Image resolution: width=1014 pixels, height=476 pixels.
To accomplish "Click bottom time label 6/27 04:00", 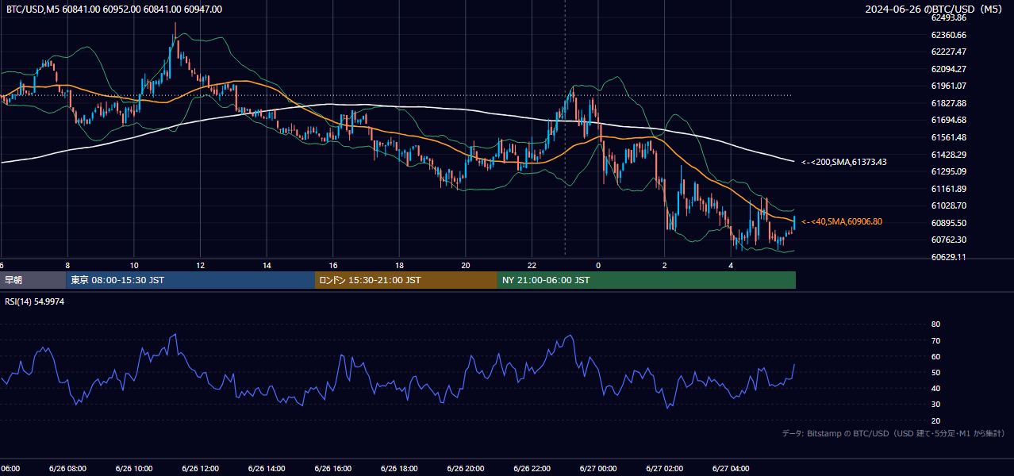I will pos(732,468).
